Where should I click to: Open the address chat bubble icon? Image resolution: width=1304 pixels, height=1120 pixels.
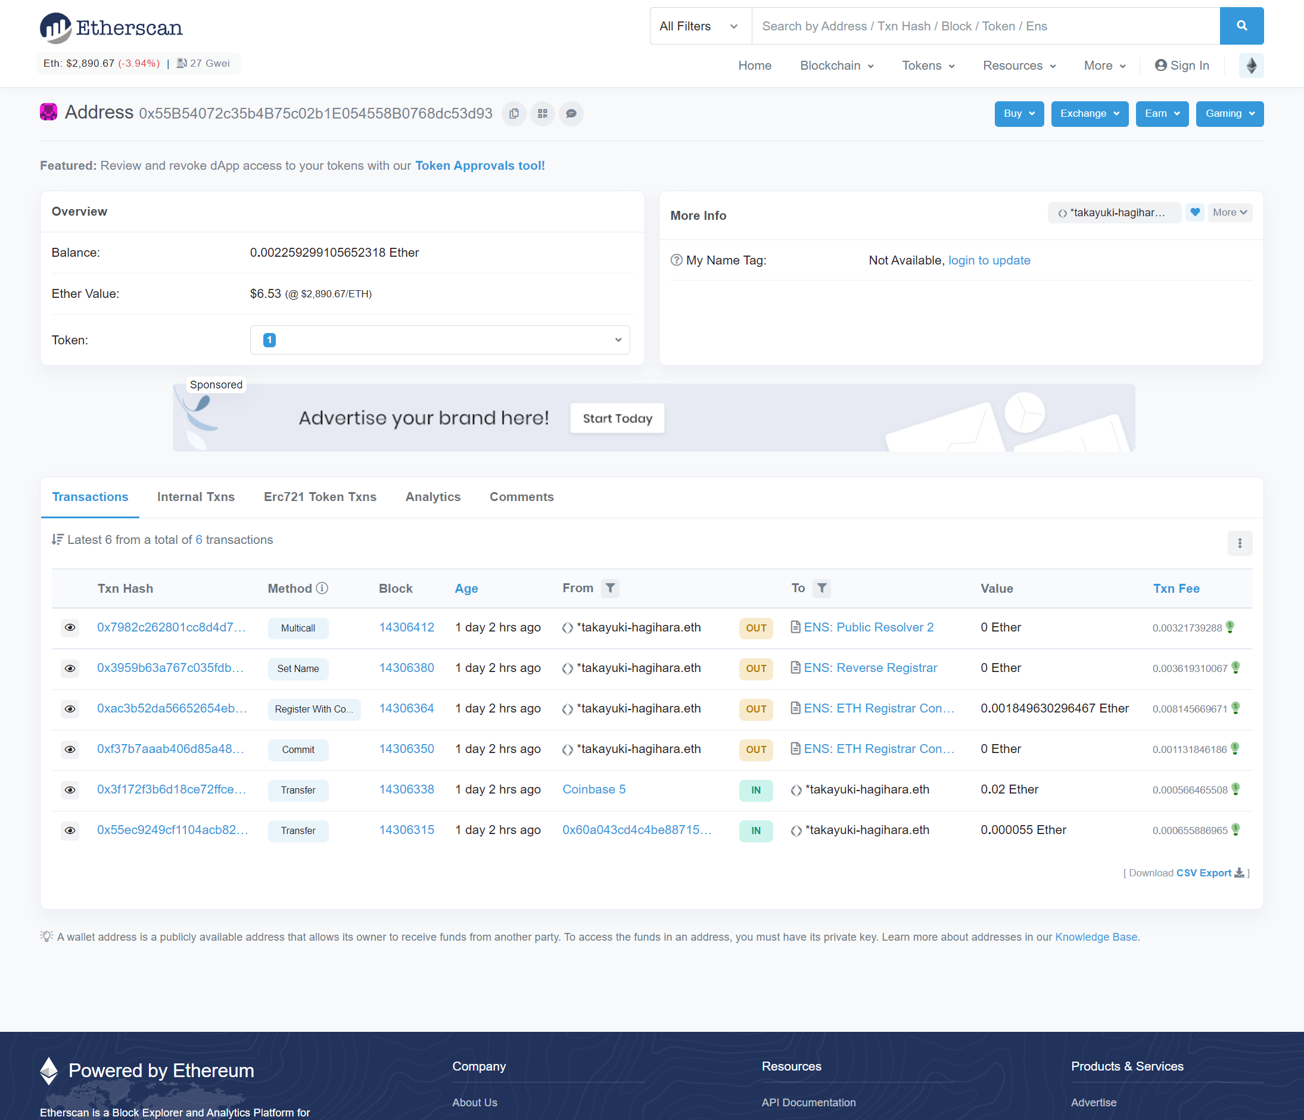pyautogui.click(x=571, y=114)
